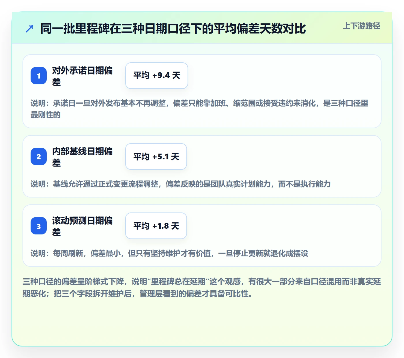
Task: Click the note starting 说明：承诺日一旦对外发布
Action: point(199,109)
